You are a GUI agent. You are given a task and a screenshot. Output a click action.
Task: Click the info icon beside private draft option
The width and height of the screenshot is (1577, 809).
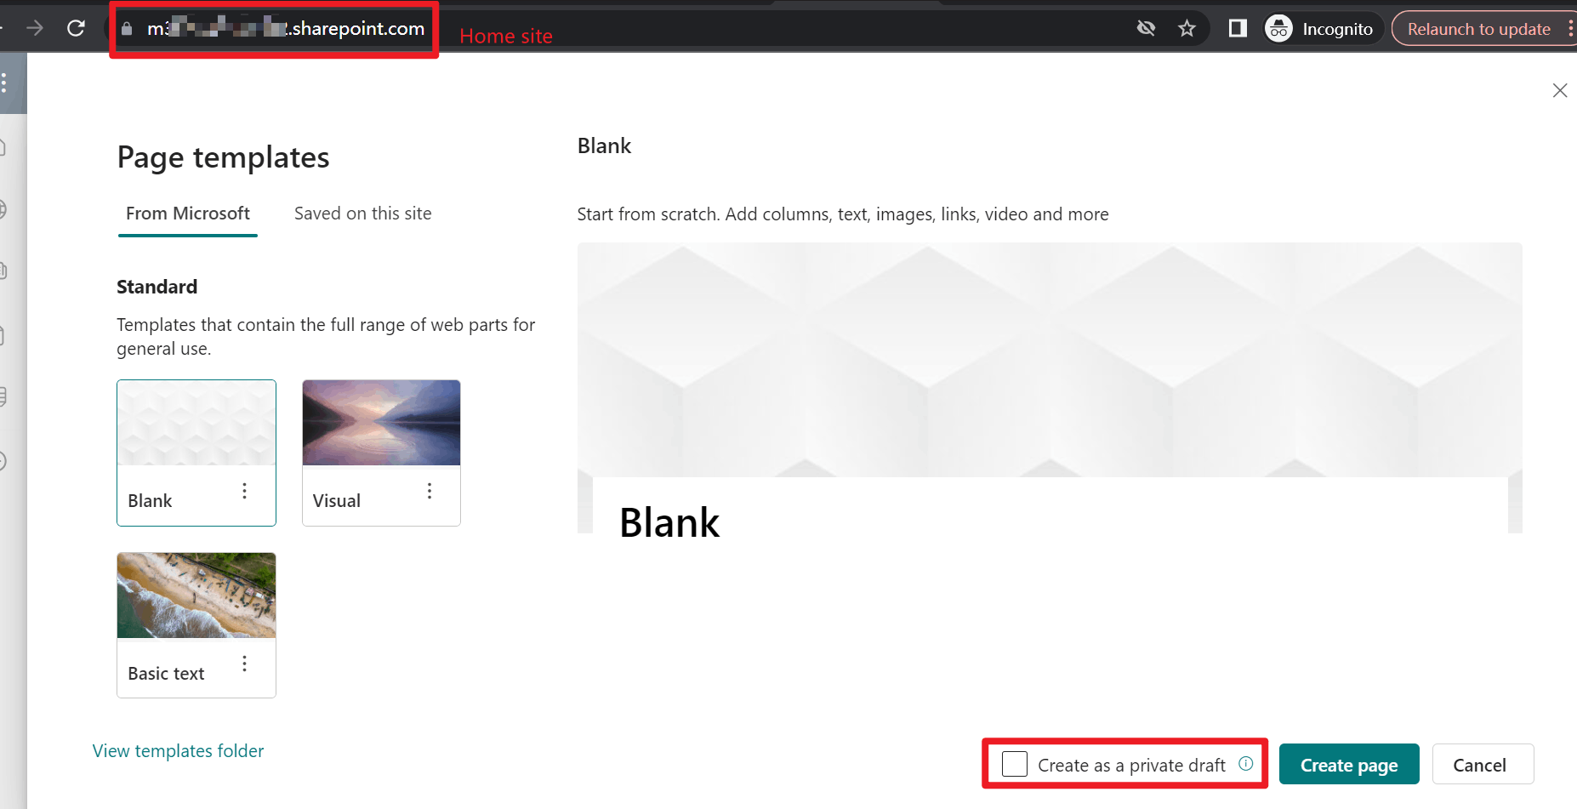pyautogui.click(x=1246, y=764)
